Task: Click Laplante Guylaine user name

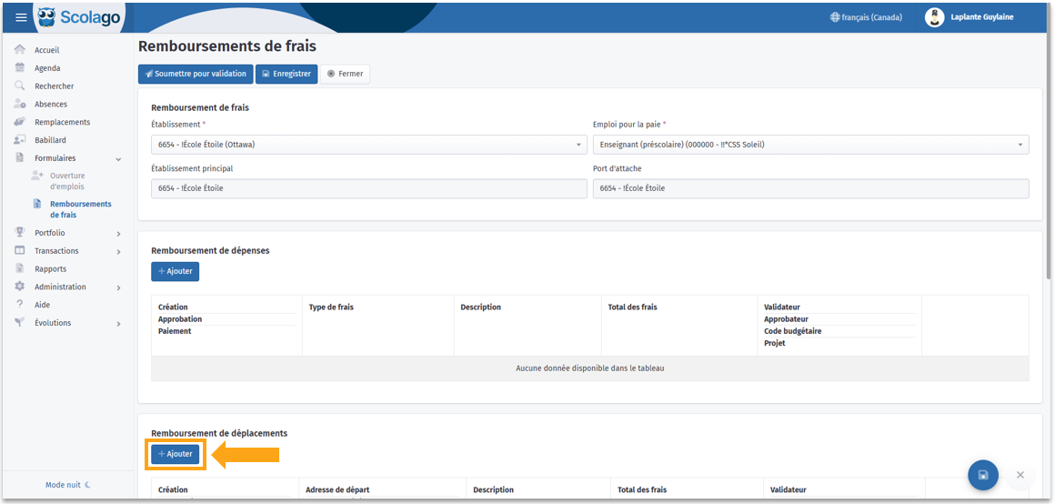Action: (x=982, y=17)
